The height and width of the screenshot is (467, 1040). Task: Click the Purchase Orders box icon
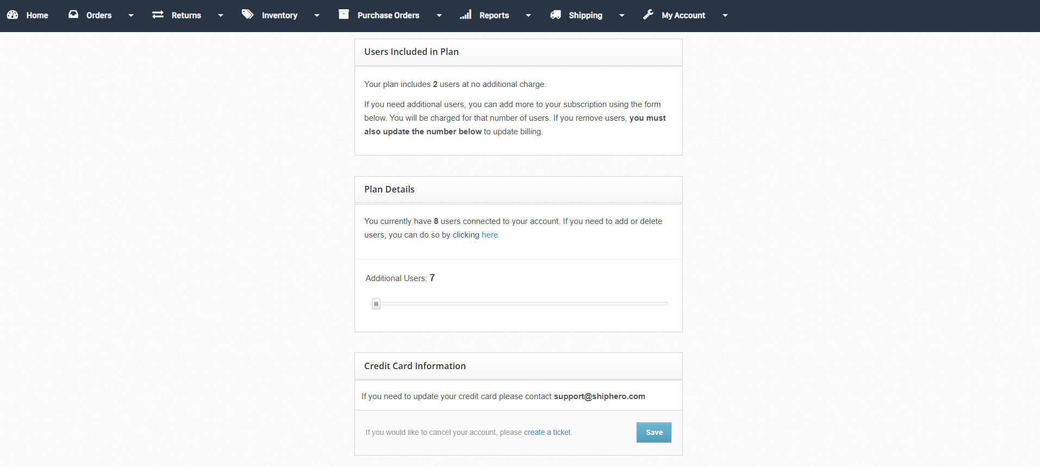pyautogui.click(x=344, y=14)
